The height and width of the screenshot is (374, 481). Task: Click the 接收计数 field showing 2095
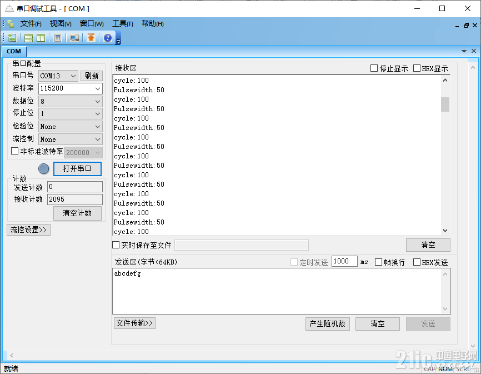tap(75, 199)
